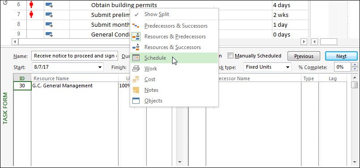This screenshot has width=360, height=168.
Task: Choose Resources & Successors from the menu
Action: (x=174, y=47)
